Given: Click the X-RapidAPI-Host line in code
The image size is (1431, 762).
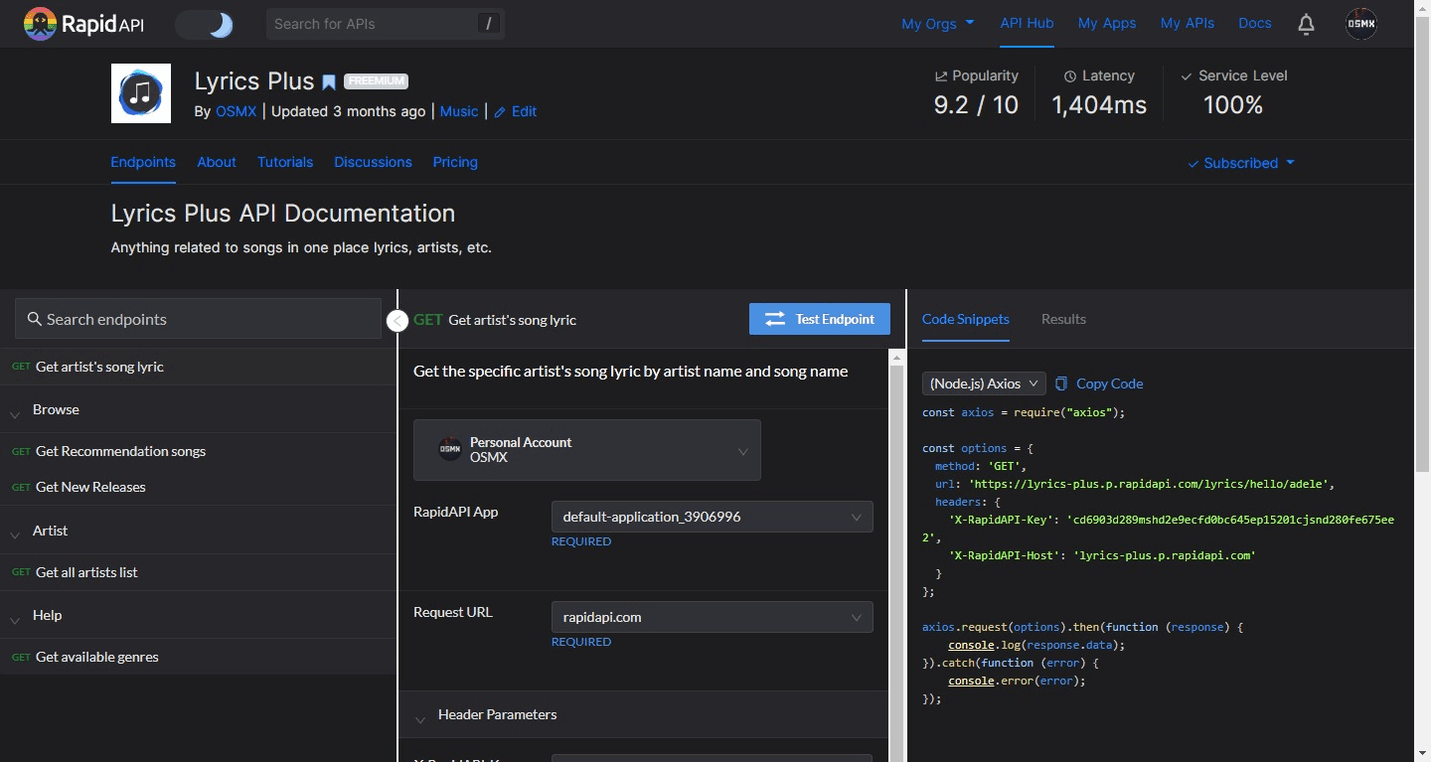Looking at the screenshot, I should tap(1102, 555).
